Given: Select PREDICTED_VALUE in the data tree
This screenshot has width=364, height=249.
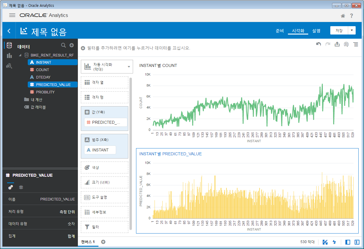Looking at the screenshot, I should [53, 84].
